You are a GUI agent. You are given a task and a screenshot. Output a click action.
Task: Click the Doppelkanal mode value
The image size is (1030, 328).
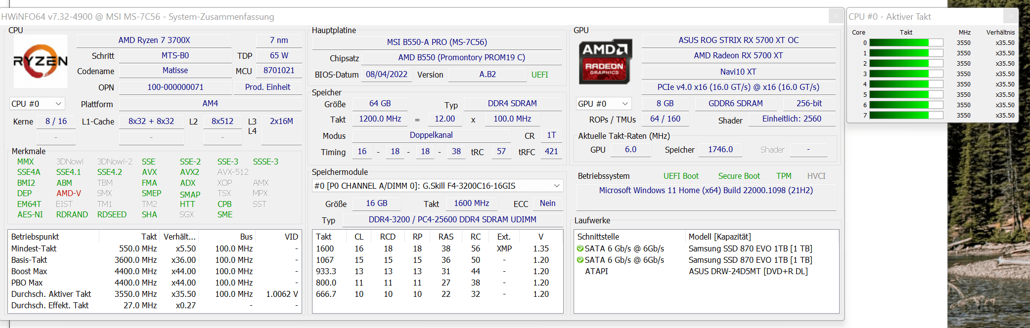click(431, 135)
